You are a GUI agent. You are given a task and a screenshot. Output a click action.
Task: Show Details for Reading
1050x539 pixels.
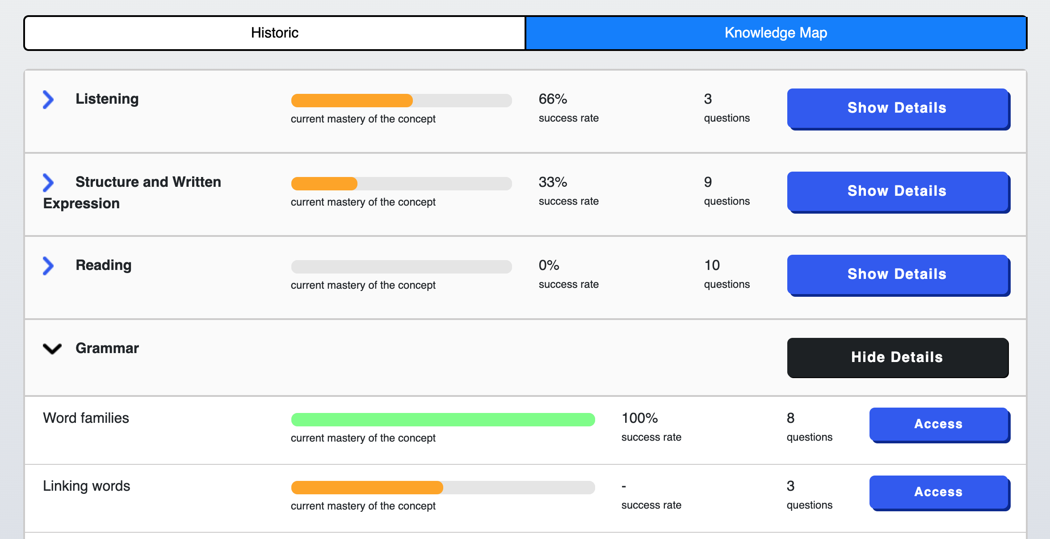897,274
